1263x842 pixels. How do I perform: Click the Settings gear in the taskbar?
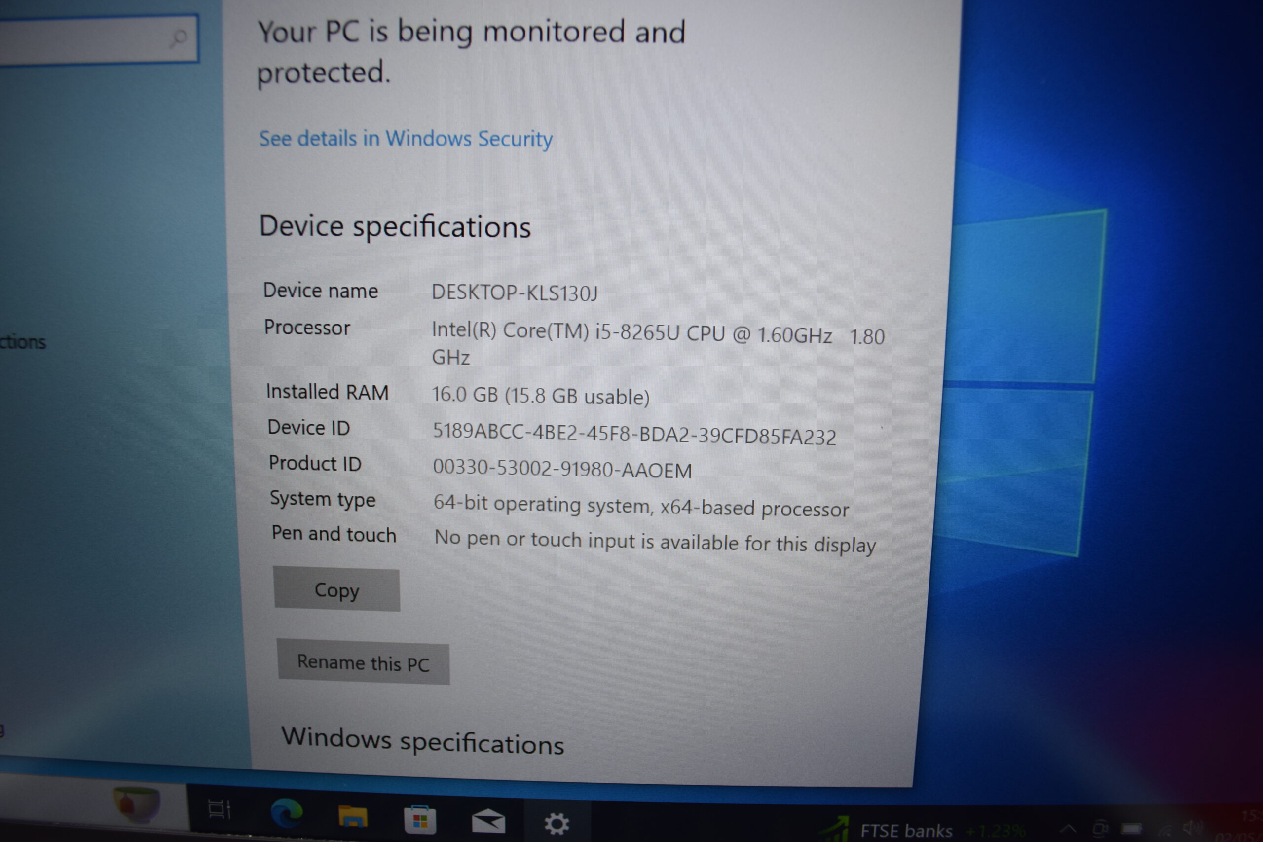(557, 824)
